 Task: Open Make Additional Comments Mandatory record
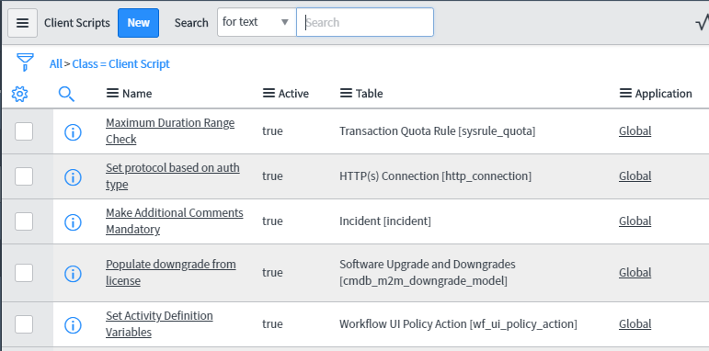[175, 221]
